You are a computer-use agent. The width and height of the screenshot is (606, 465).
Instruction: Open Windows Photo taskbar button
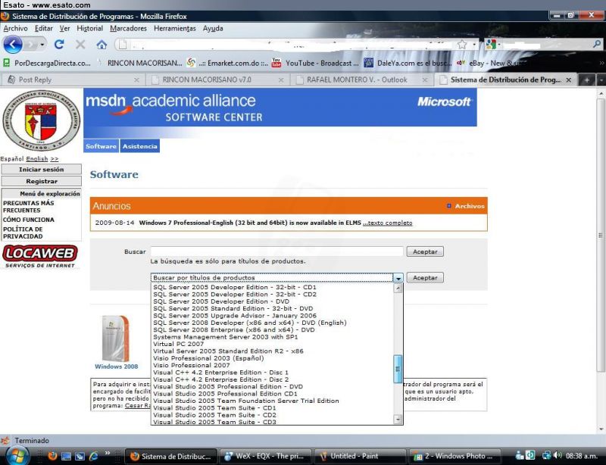[x=454, y=456]
